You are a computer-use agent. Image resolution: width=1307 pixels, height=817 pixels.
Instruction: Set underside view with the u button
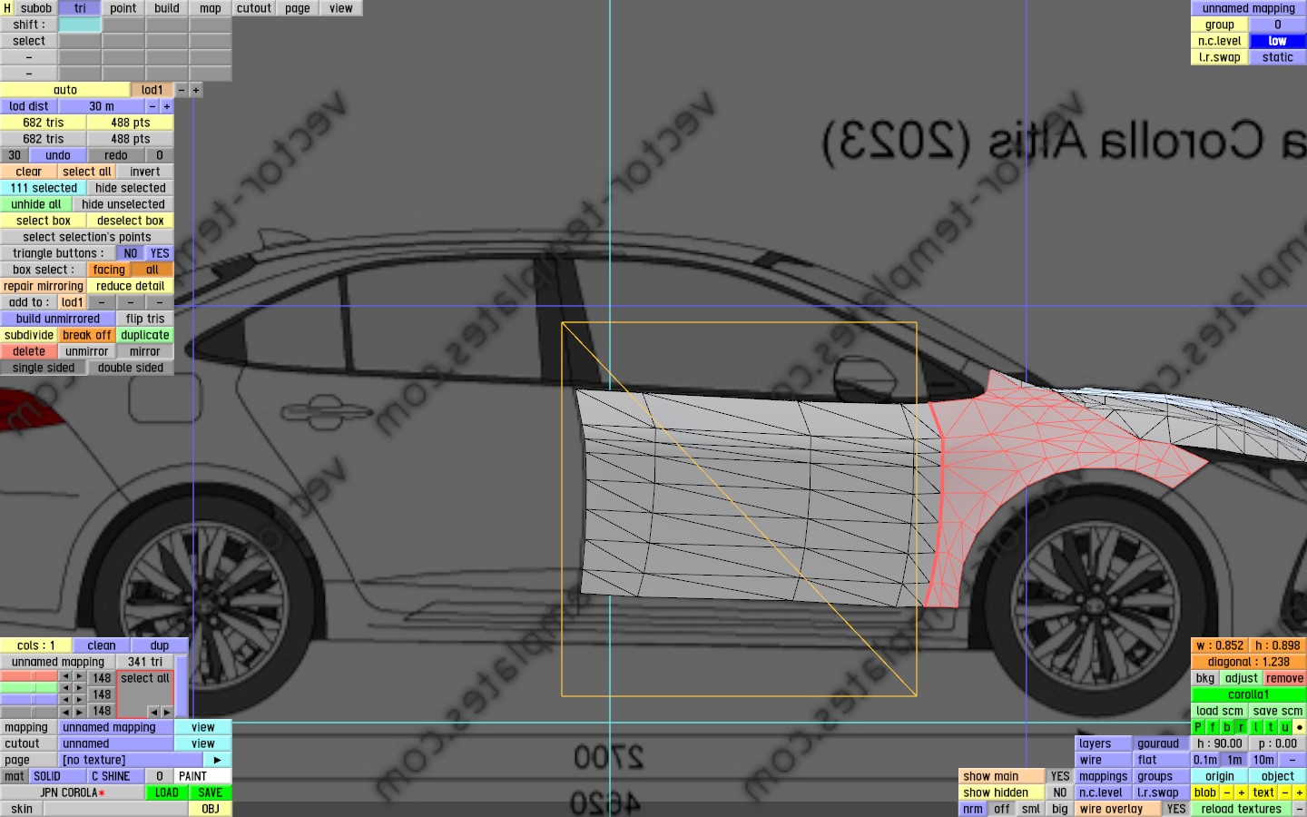(x=1285, y=727)
